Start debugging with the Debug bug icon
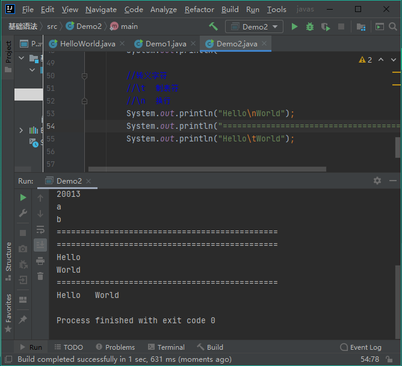The image size is (402, 366). tap(310, 26)
